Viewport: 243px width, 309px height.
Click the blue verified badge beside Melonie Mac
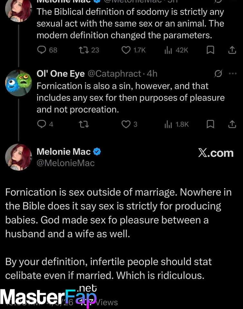click(97, 152)
